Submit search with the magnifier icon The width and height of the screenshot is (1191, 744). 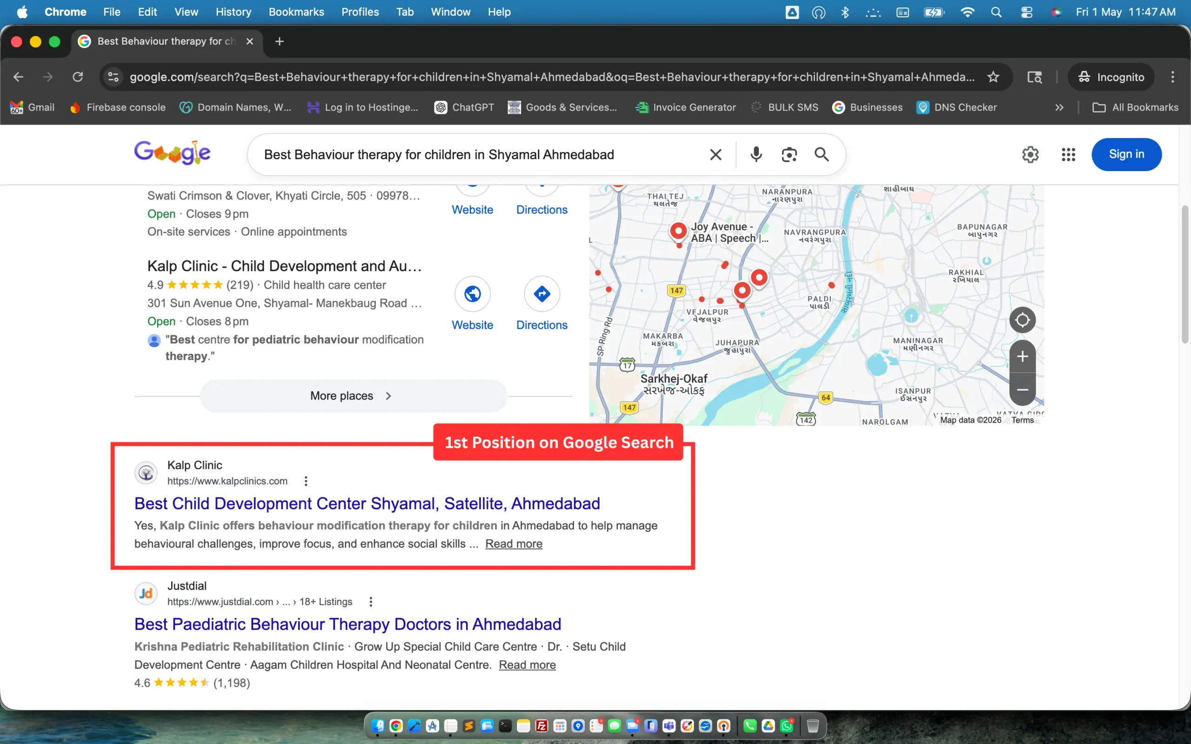point(822,154)
